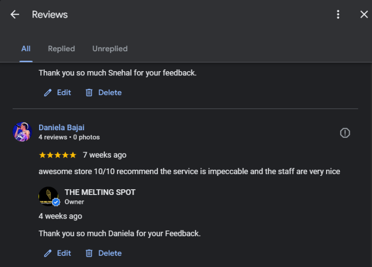Click the five-star rating on Daniela's review
Image resolution: width=372 pixels, height=267 pixels.
tap(57, 155)
